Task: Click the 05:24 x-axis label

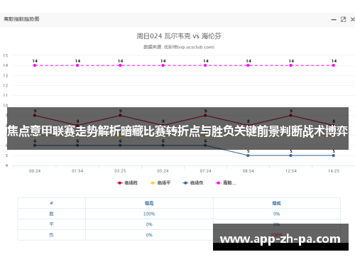Action: [163, 171]
